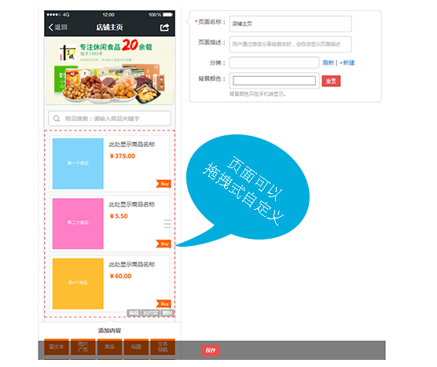Click Buy tag on third product
The image size is (437, 367).
coord(163,304)
